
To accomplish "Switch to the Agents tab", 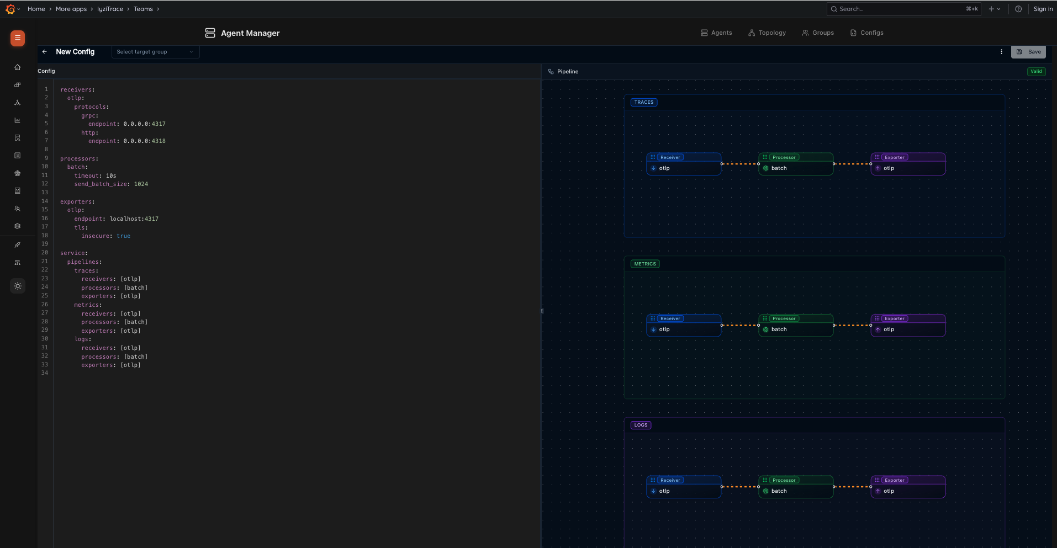I will pos(716,33).
